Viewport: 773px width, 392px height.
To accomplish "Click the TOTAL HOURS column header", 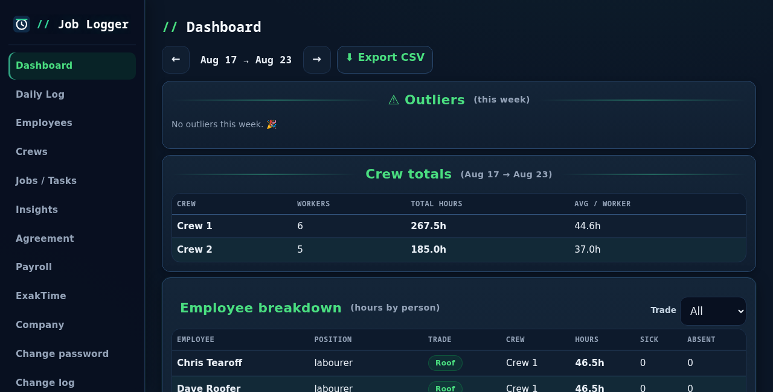I will (x=437, y=204).
